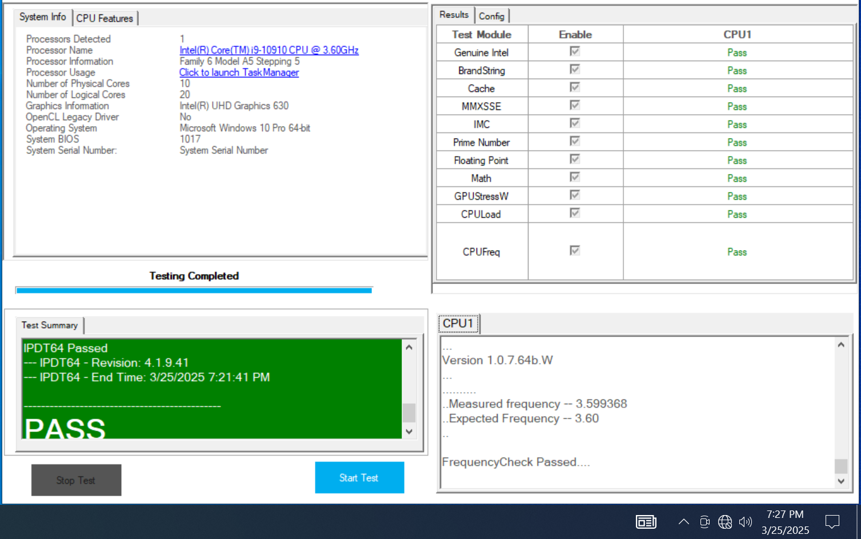861x539 pixels.
Task: Click Pass result in BrandString row
Action: click(737, 71)
